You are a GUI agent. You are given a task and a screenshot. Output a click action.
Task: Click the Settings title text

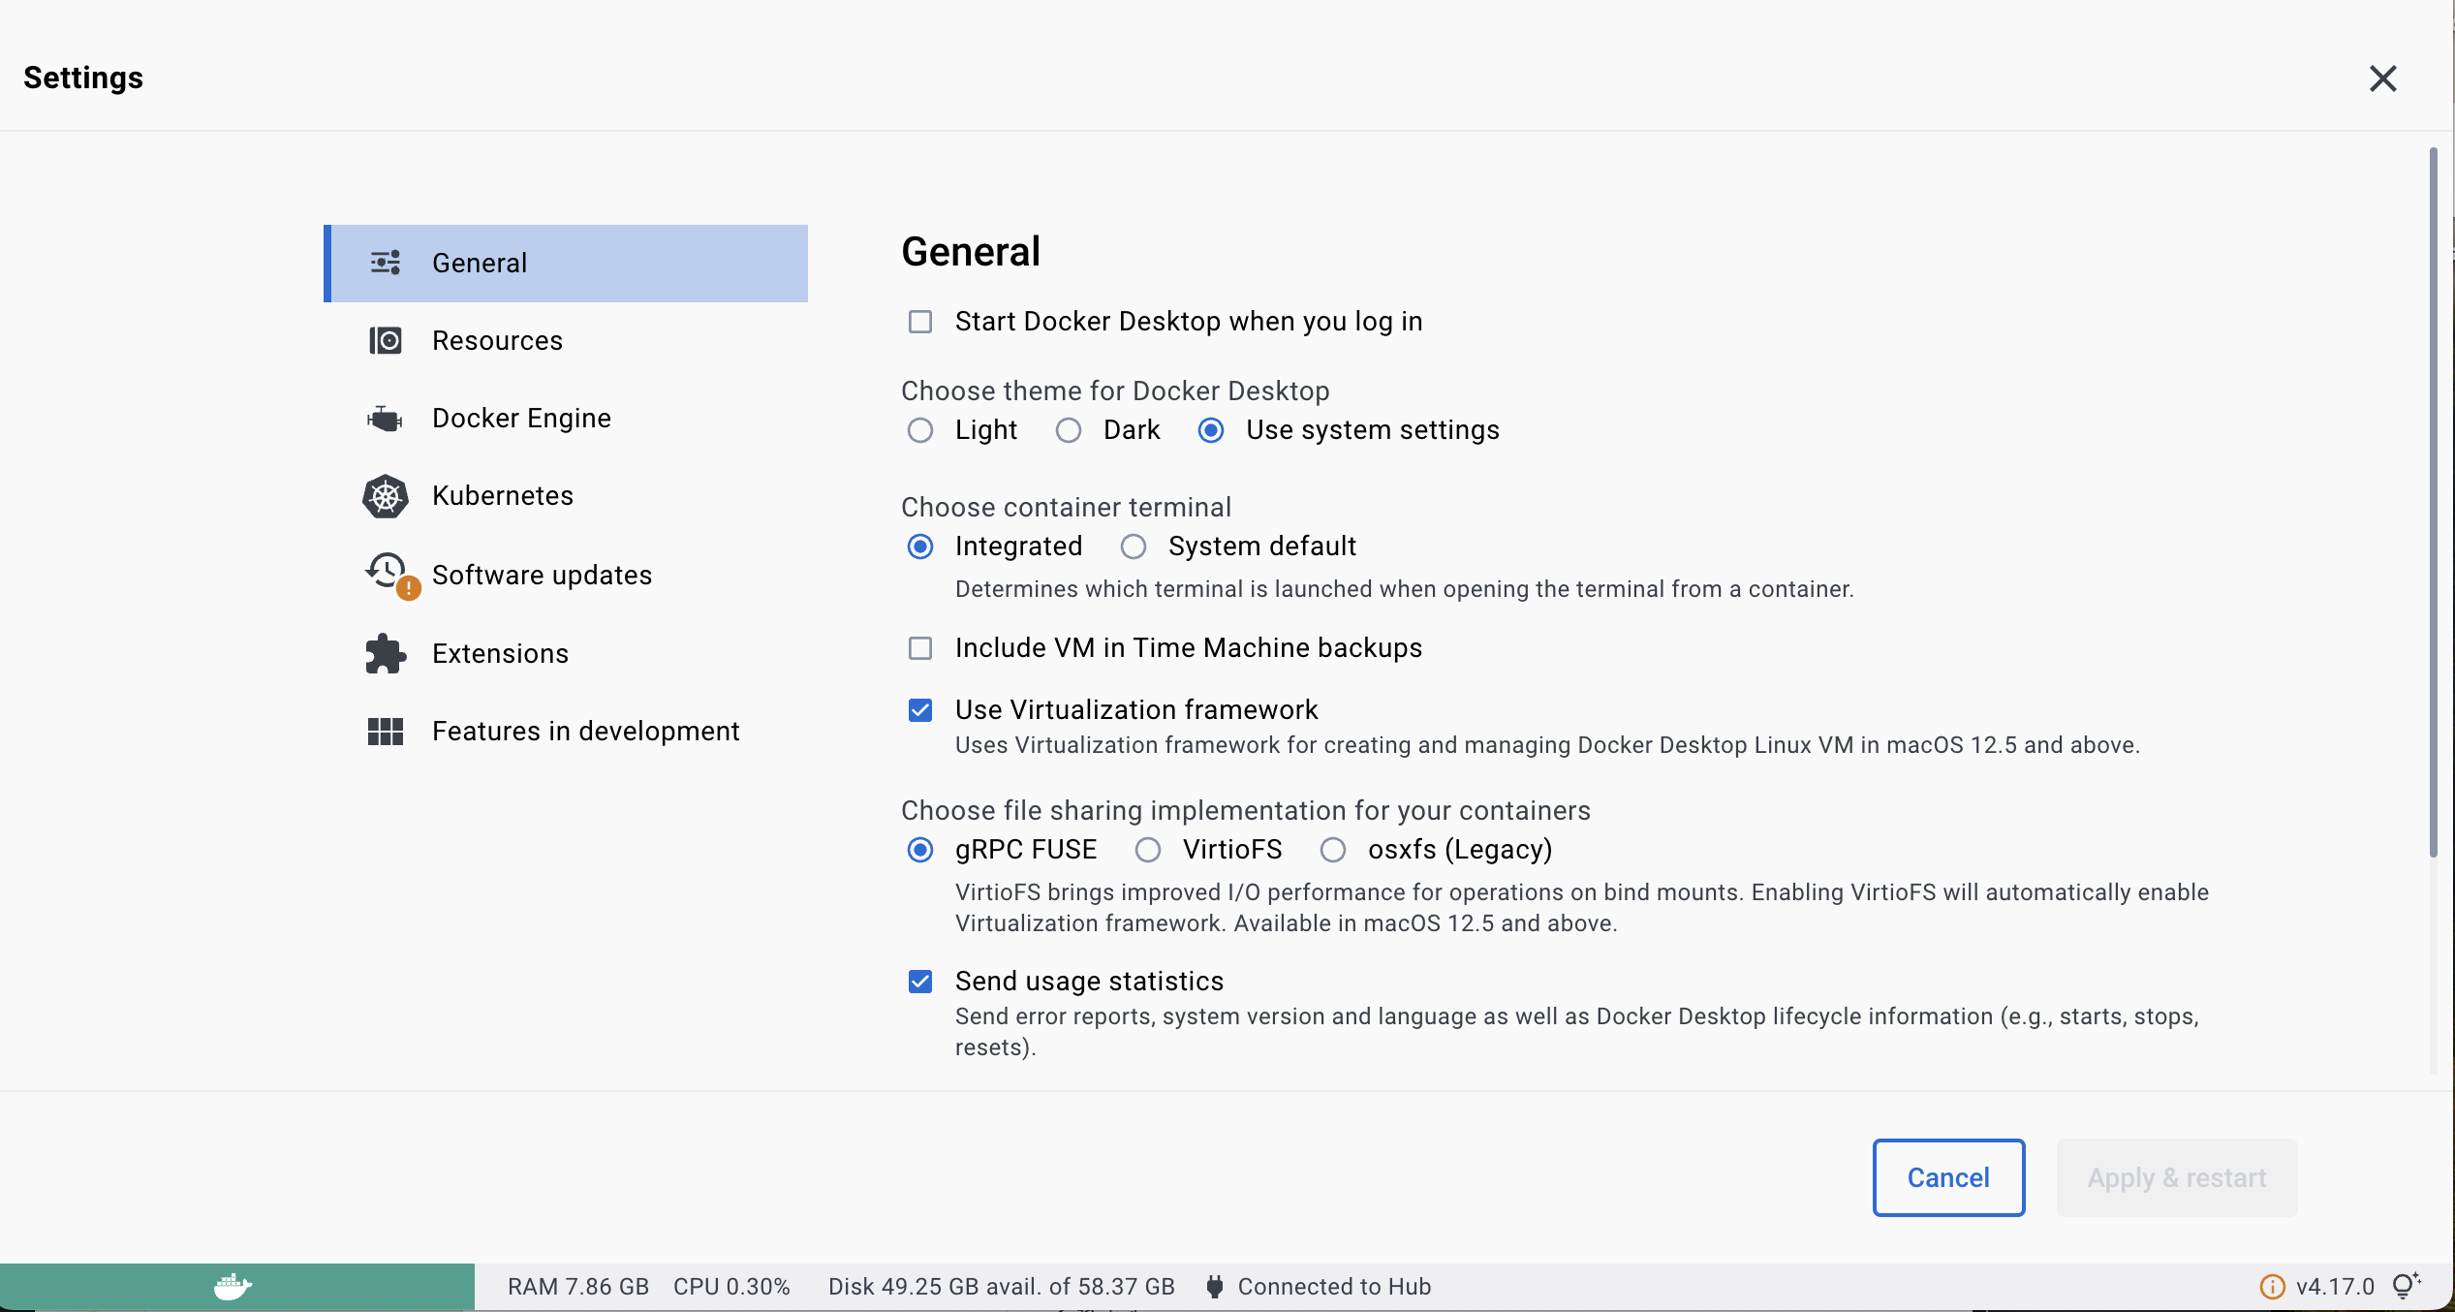(x=83, y=78)
